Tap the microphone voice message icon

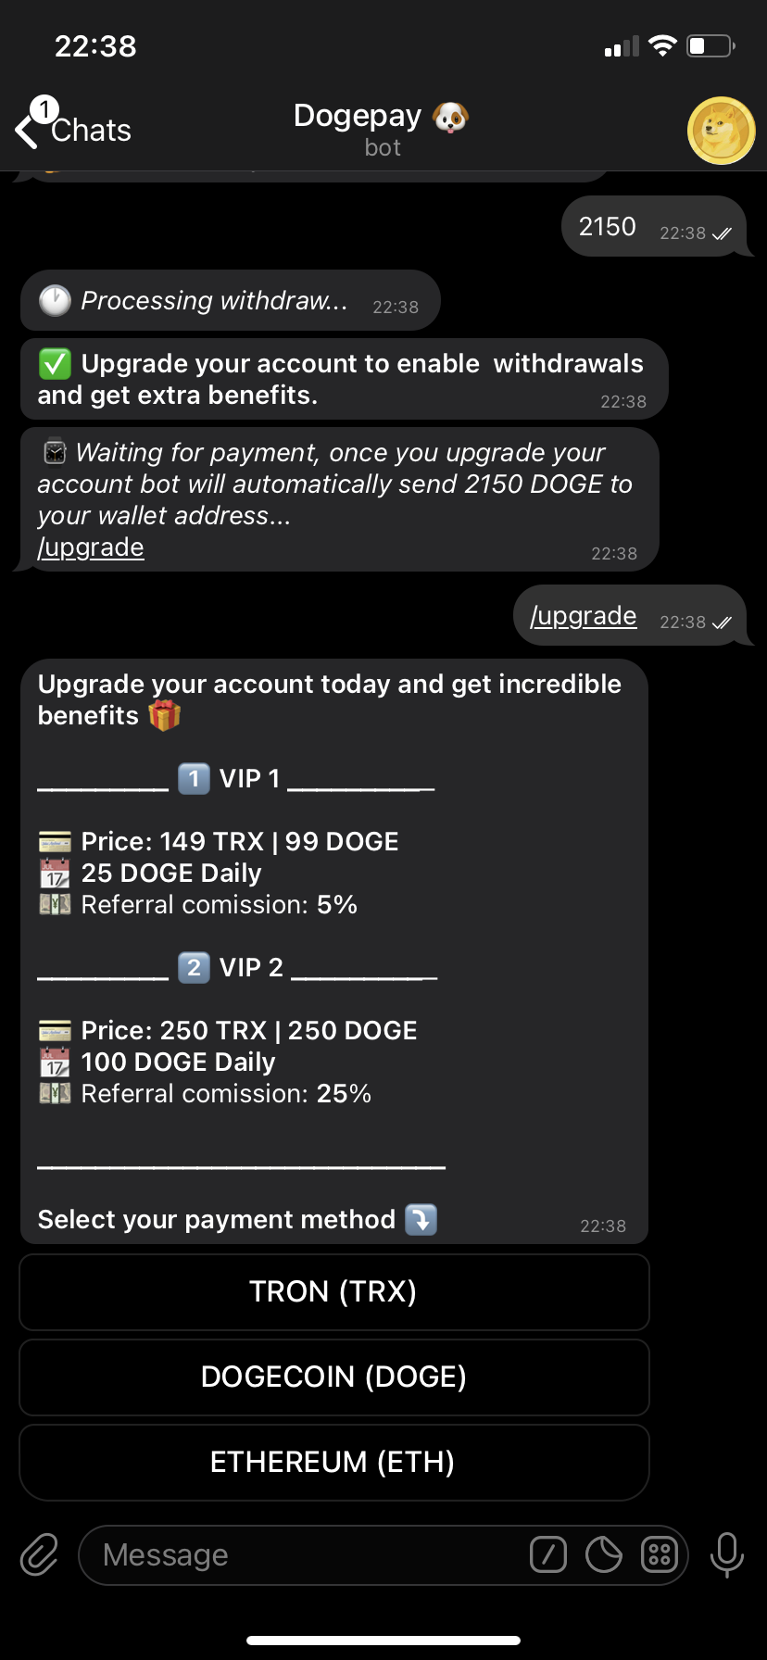727,1554
